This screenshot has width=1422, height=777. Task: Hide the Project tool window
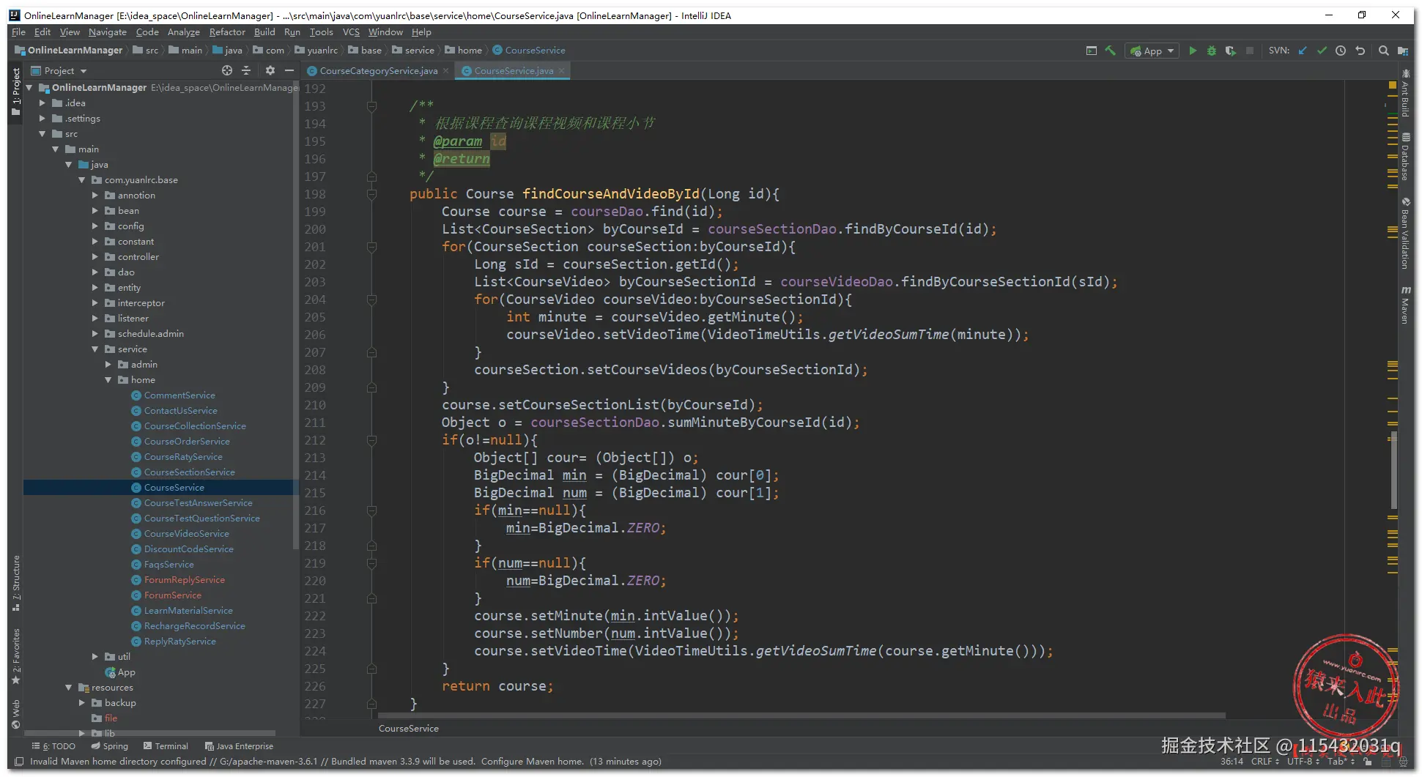[289, 70]
